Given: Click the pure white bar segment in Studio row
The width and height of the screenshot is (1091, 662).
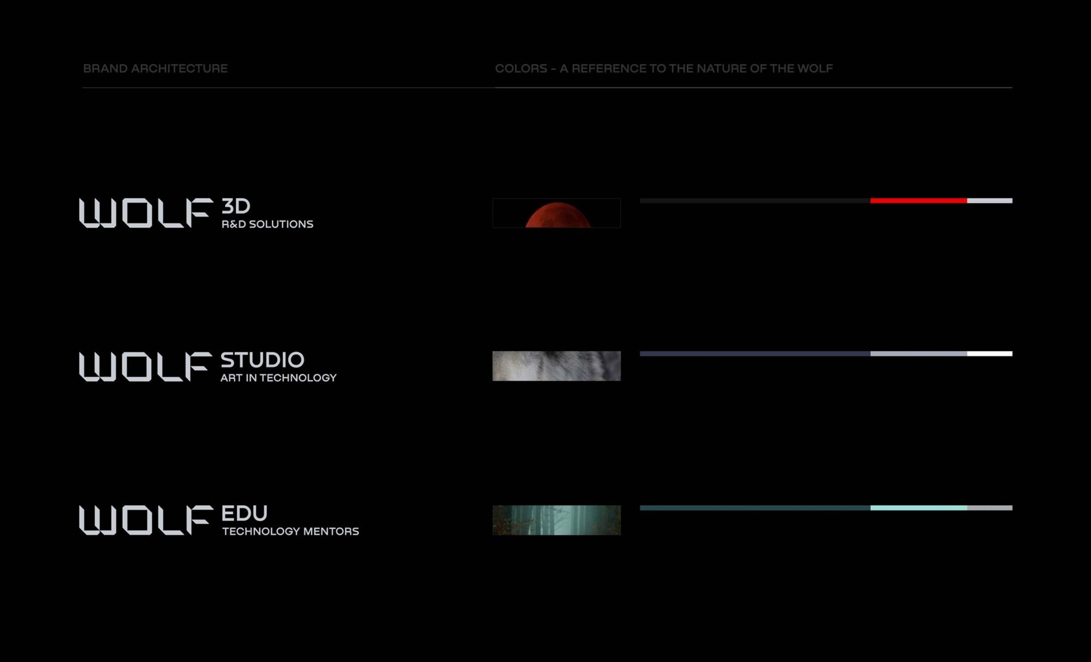Looking at the screenshot, I should click(990, 354).
